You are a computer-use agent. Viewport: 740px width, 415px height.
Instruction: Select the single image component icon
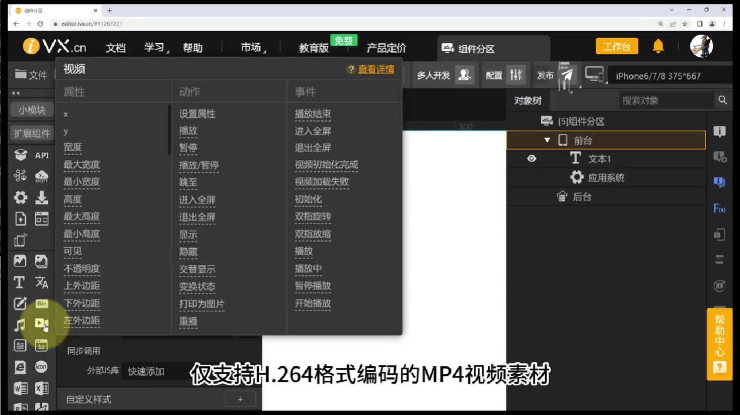(20, 261)
